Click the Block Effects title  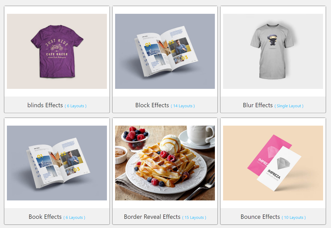[152, 105]
